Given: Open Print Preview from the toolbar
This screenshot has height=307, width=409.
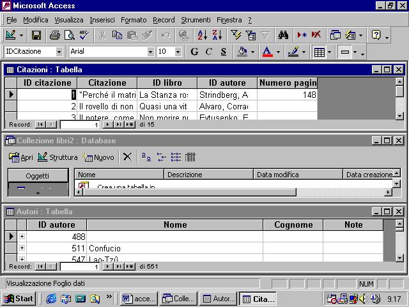Looking at the screenshot, I should [x=70, y=35].
